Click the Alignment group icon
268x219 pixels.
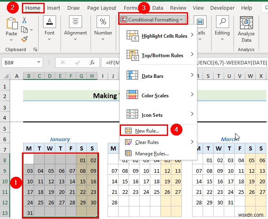coord(76,21)
